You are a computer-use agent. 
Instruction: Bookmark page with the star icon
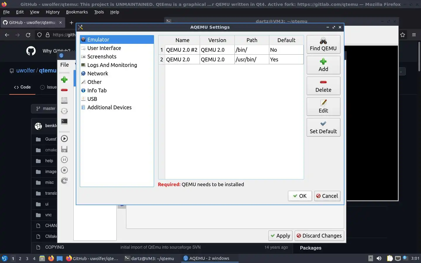tap(403, 35)
